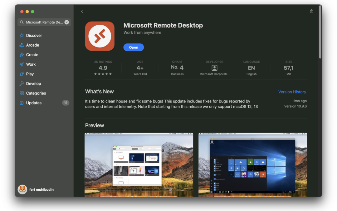Image resolution: width=337 pixels, height=211 pixels.
Task: Click the 2K RATINGS label
Action: pos(103,62)
